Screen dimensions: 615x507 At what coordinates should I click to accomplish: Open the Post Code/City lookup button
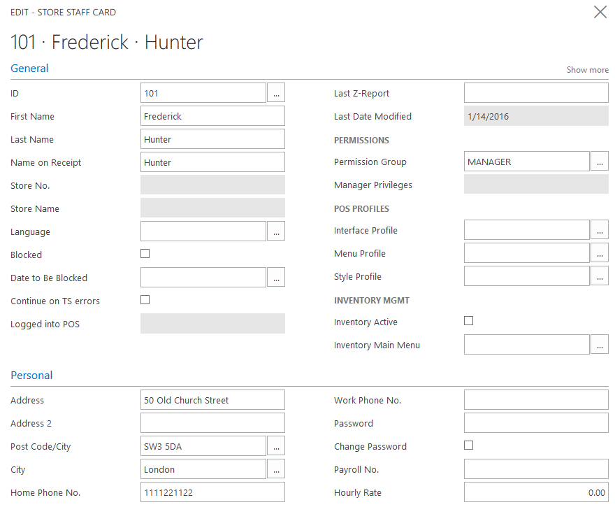276,446
